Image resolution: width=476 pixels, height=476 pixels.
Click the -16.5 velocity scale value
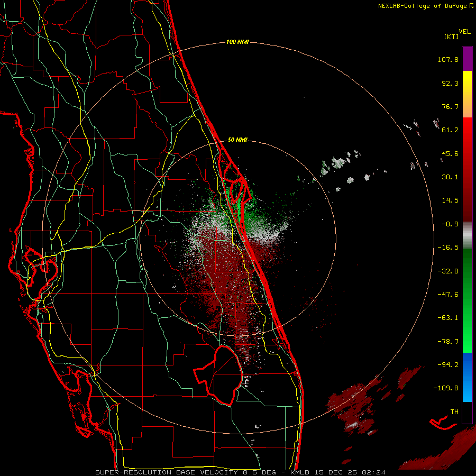pyautogui.click(x=448, y=248)
